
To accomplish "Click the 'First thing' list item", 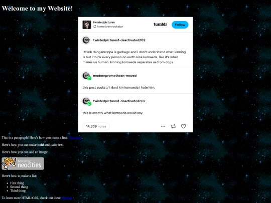I will 17,183.
